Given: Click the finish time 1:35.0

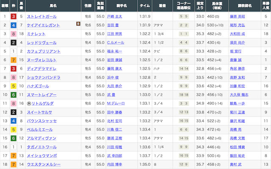Looking at the screenshot, I should [x=145, y=164].
